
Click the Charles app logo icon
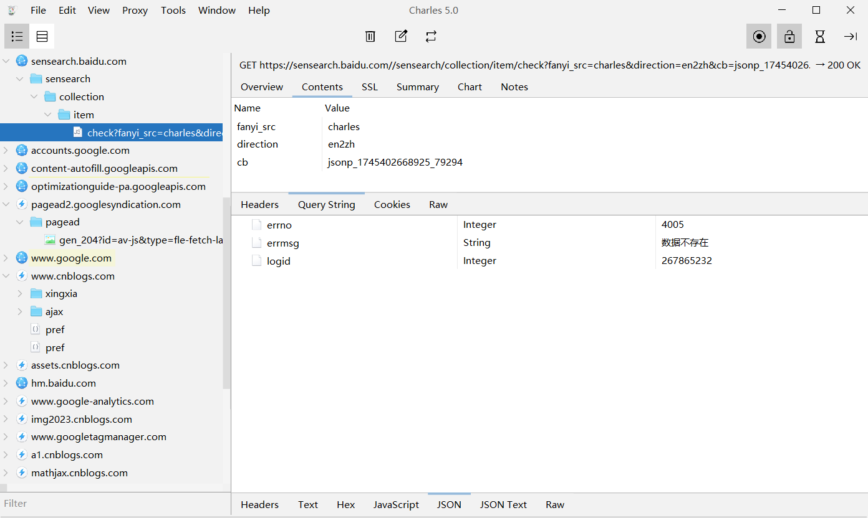(11, 10)
